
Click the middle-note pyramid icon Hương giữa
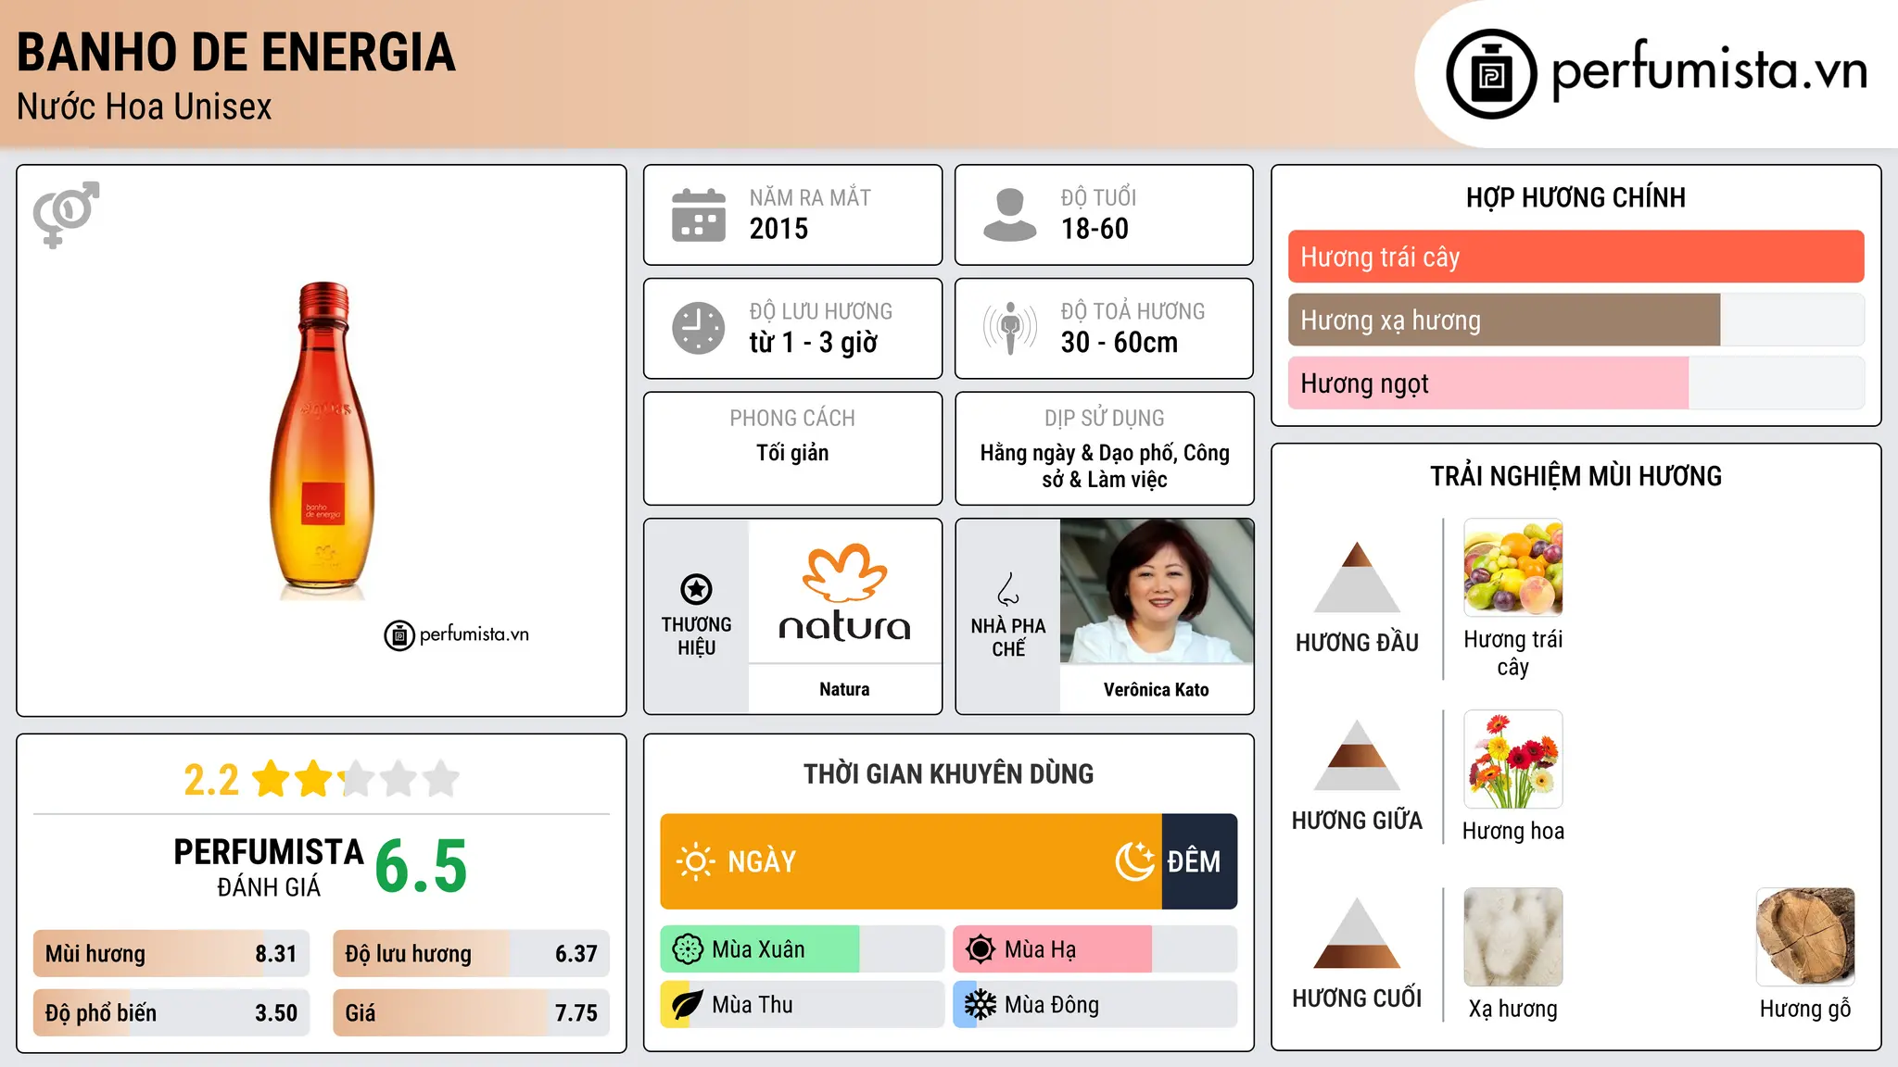(x=1357, y=755)
